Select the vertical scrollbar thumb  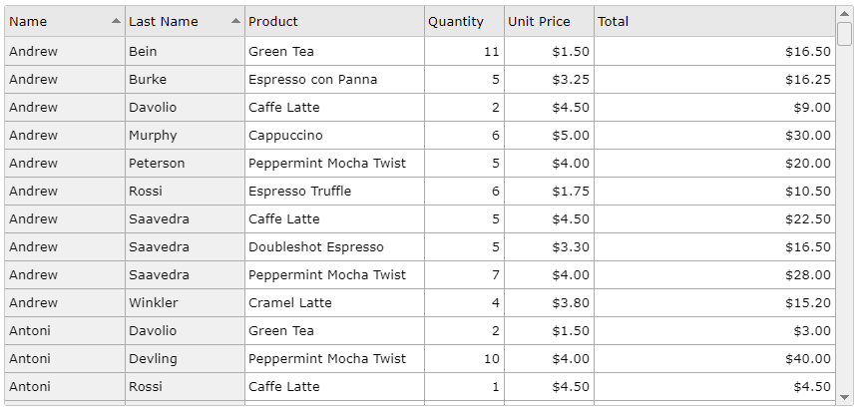coord(844,34)
